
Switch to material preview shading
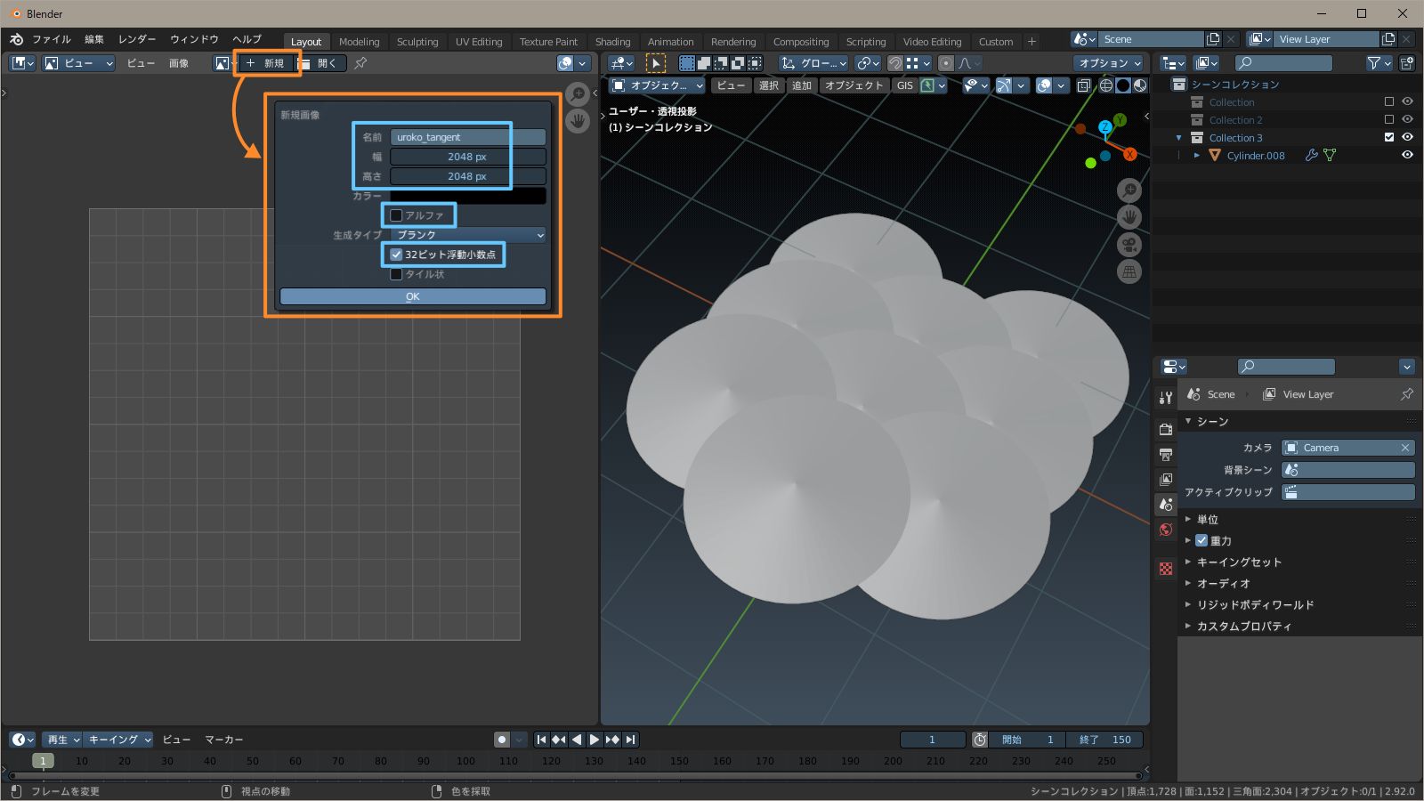pos(1140,85)
